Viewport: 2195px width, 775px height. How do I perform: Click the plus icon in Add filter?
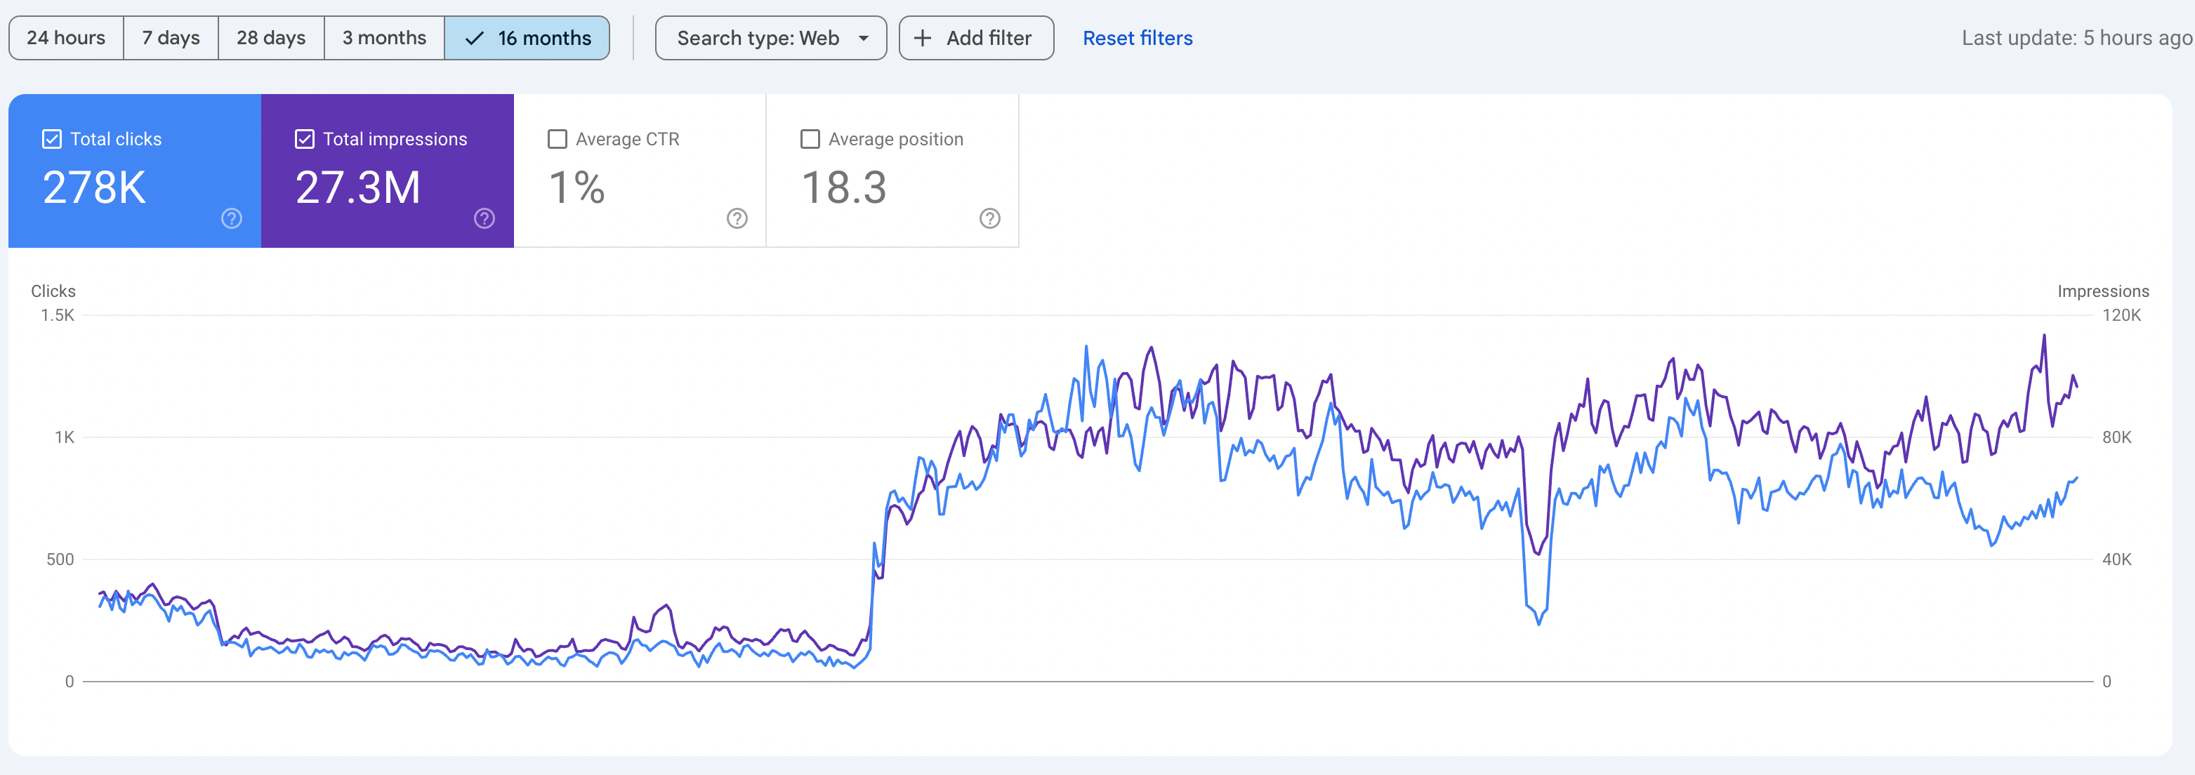pyautogui.click(x=922, y=39)
